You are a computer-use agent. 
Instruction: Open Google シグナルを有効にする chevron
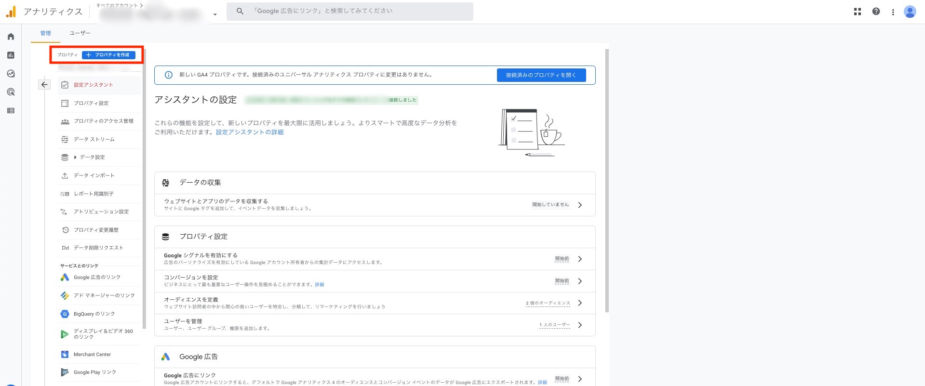click(x=580, y=259)
